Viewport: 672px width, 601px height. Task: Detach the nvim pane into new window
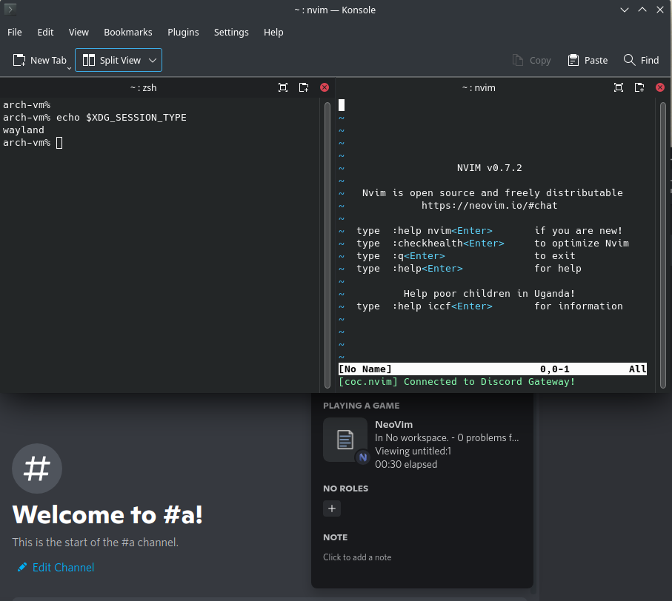tap(639, 88)
